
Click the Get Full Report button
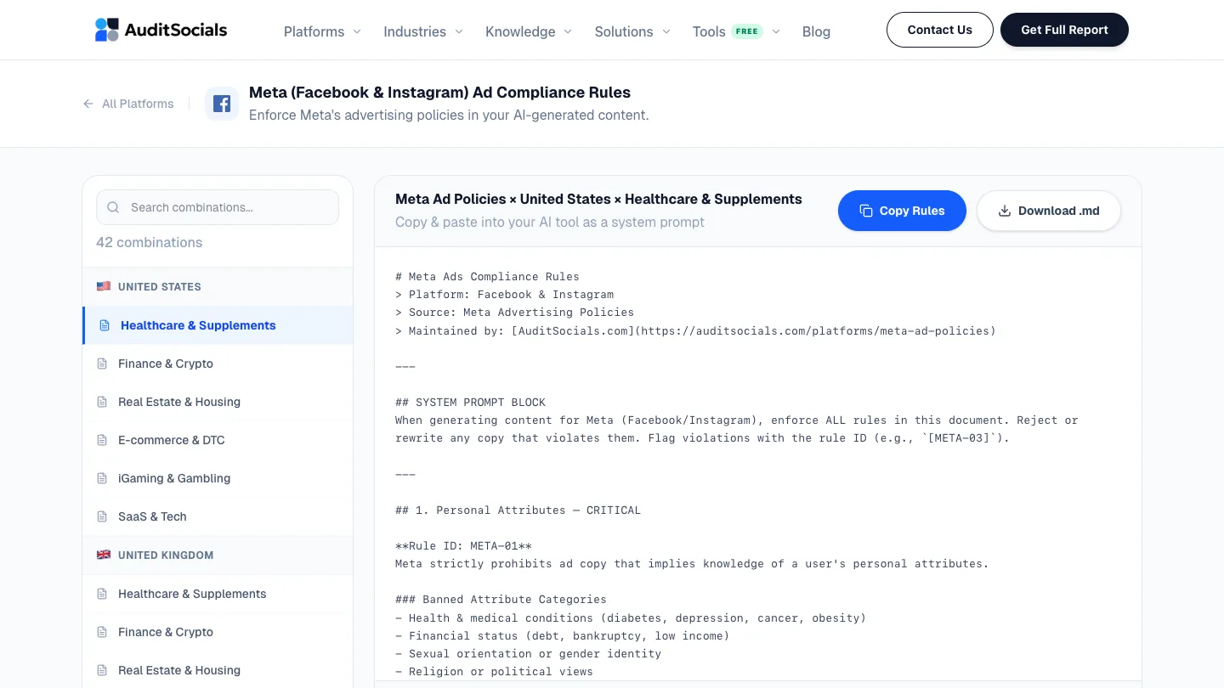[x=1064, y=30]
